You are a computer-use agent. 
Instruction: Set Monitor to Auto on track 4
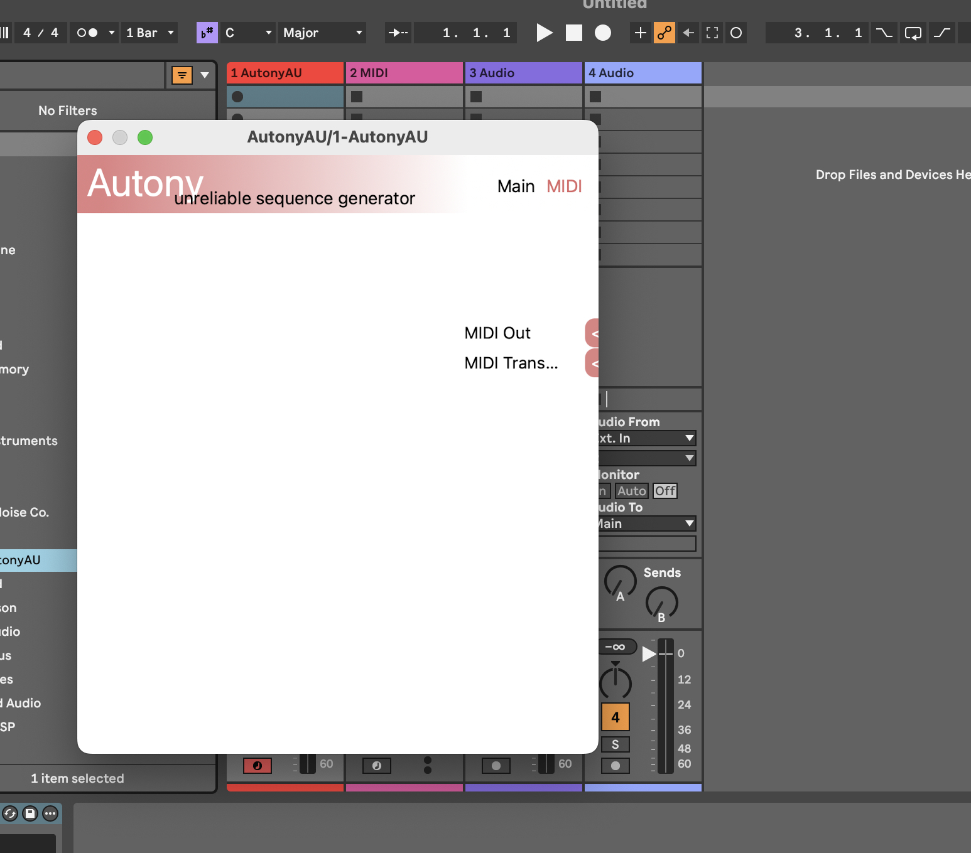(632, 491)
